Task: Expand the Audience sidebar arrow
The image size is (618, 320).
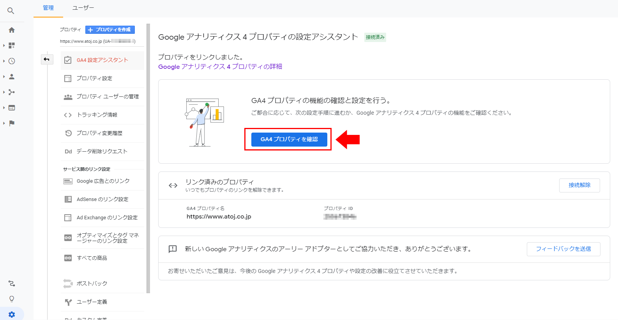Action: (4, 77)
